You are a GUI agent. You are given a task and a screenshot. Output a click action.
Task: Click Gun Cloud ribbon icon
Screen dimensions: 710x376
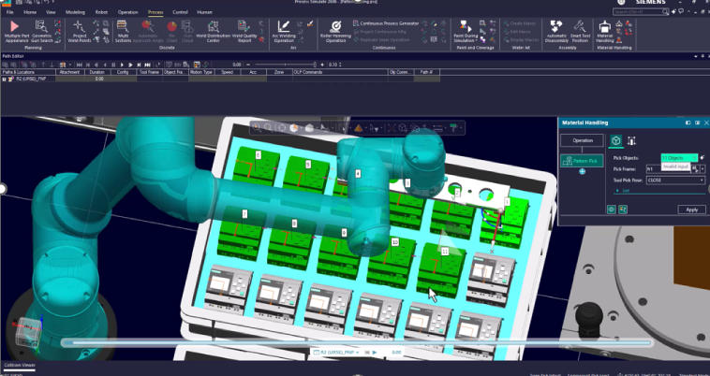coord(187,32)
